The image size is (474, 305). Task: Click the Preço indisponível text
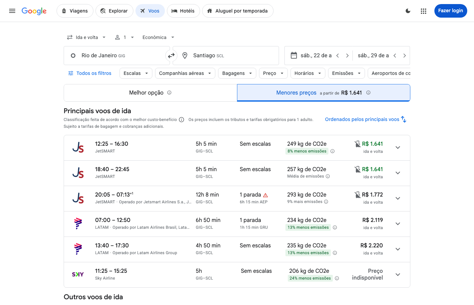pos(367,274)
